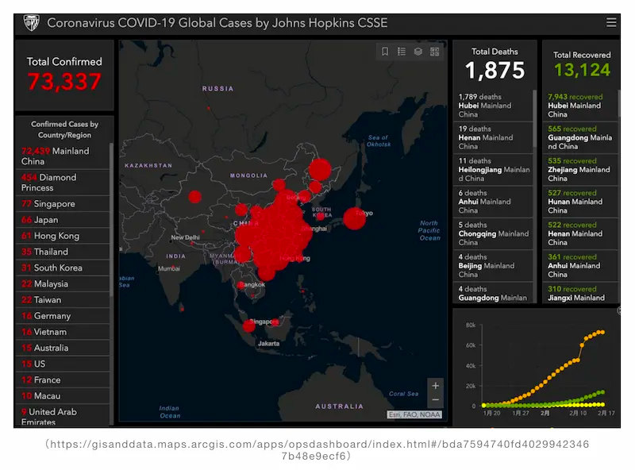Select France in the country list
635x470 pixels.
63,380
